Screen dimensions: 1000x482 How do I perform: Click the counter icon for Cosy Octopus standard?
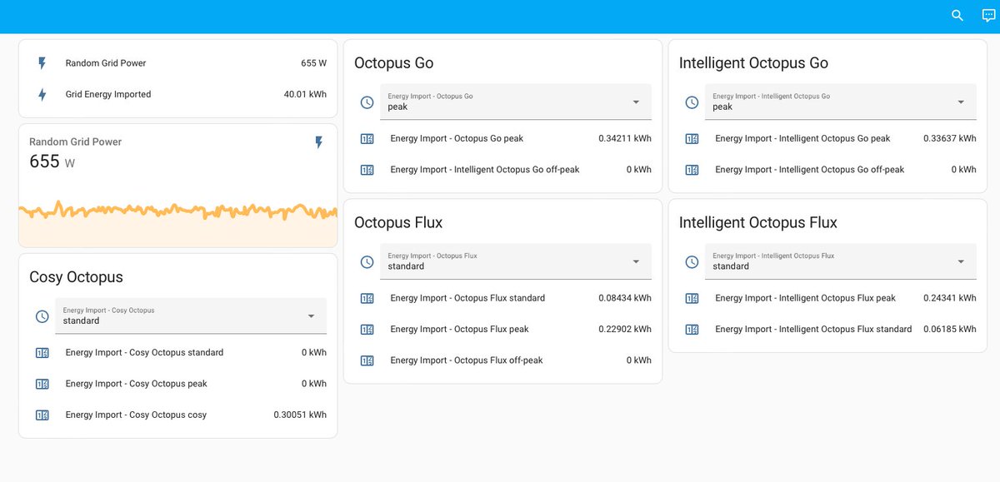[42, 353]
